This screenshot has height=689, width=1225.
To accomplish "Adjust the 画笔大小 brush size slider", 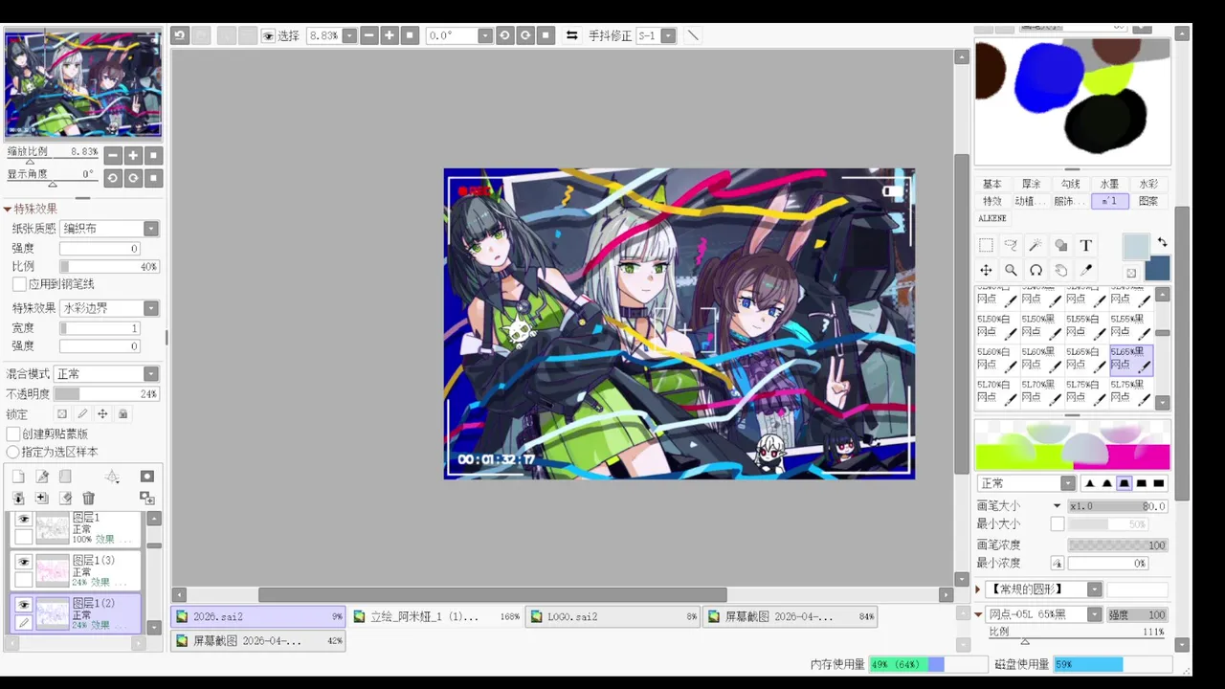I will coord(1118,506).
